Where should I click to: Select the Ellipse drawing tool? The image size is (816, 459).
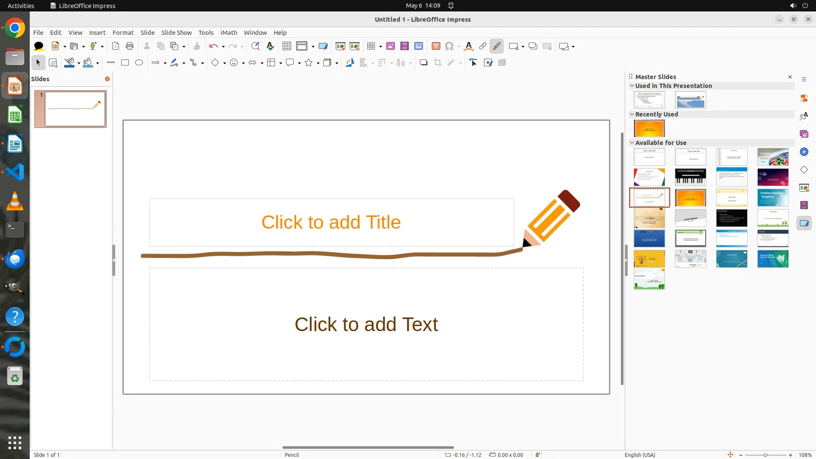(139, 63)
